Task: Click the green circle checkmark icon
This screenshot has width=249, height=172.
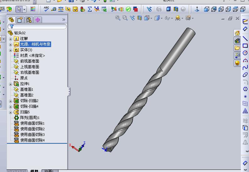Action: (x=128, y=9)
